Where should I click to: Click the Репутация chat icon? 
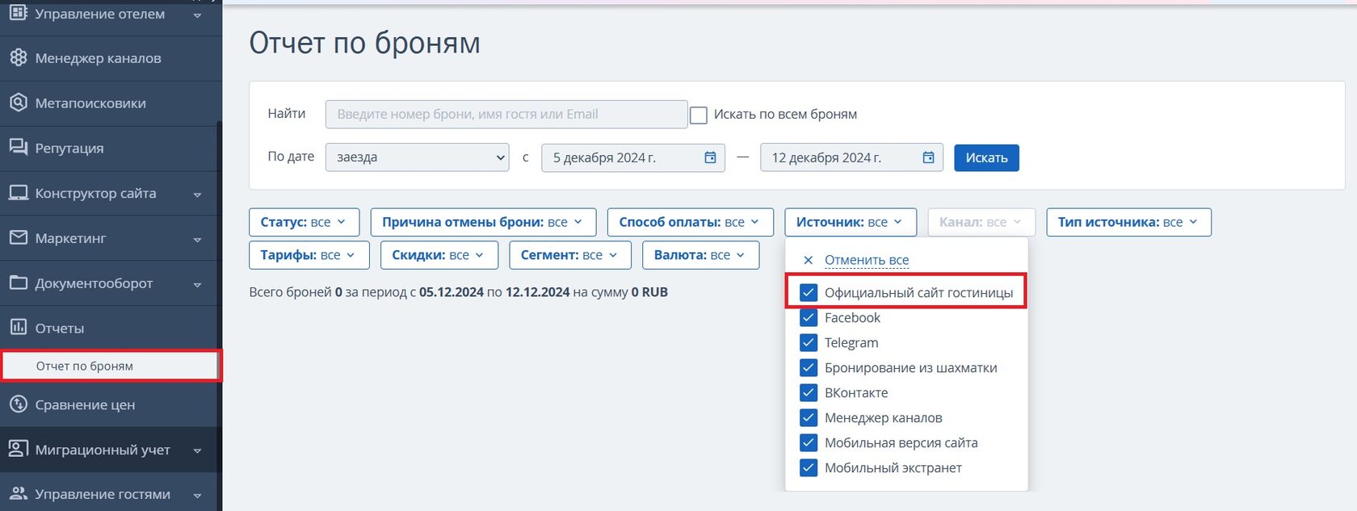(x=18, y=148)
